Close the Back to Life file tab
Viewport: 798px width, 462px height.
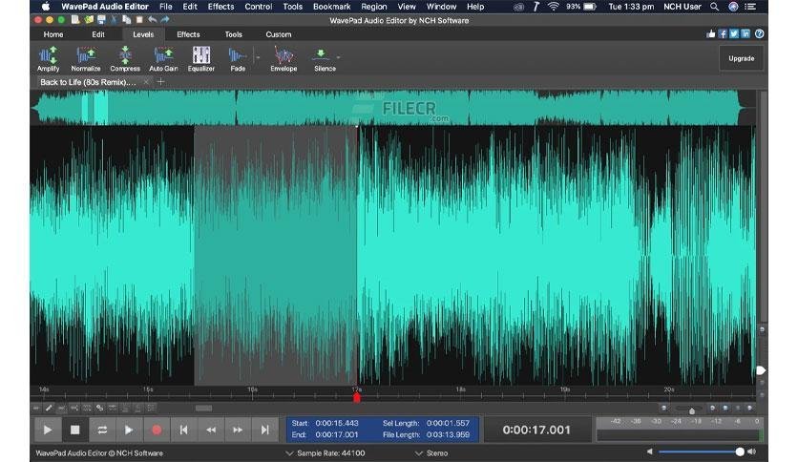point(145,82)
